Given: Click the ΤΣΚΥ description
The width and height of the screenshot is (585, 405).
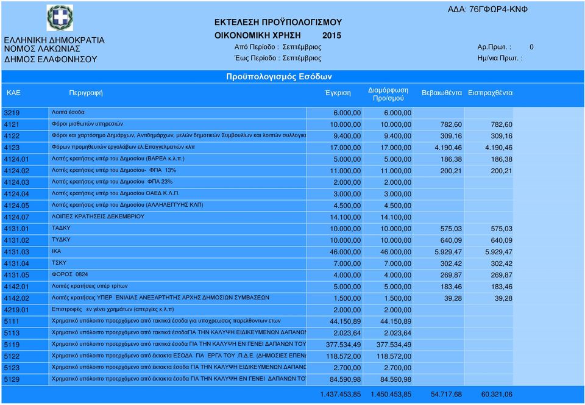Looking at the screenshot, I should [59, 262].
